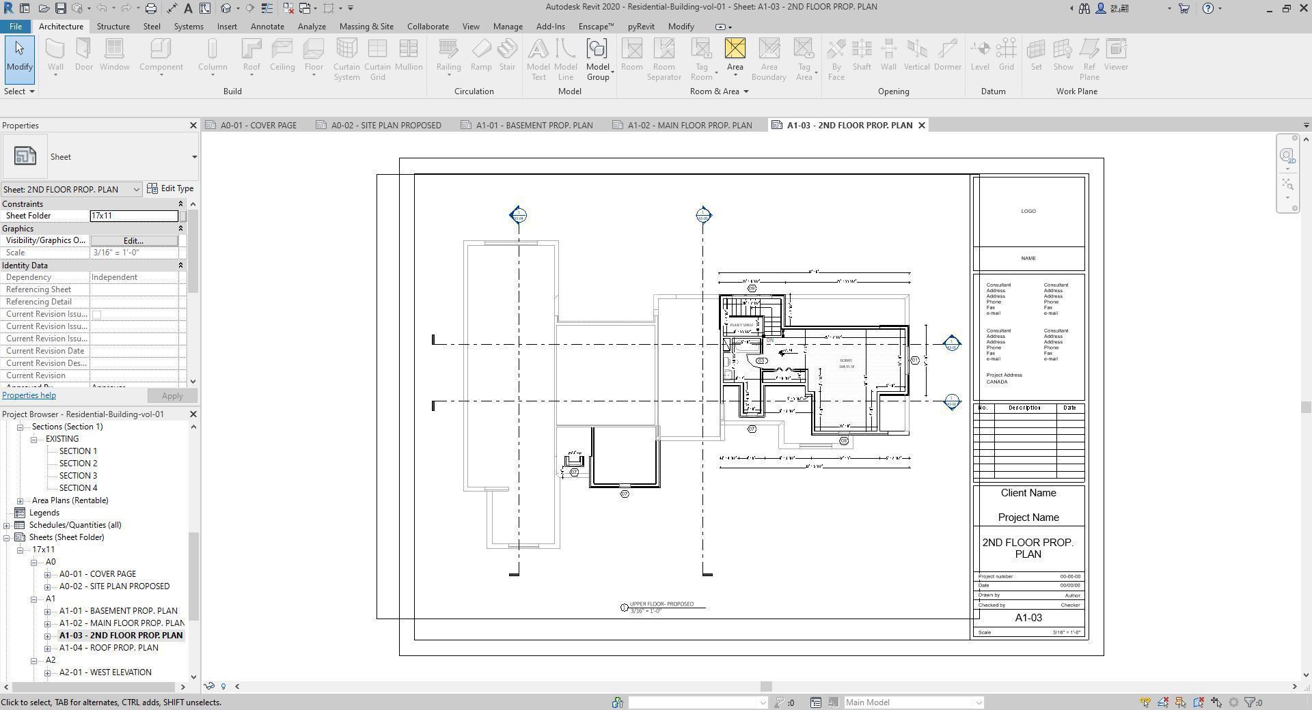Select SECTION 3 in the Project Browser
1312x710 pixels.
tap(78, 476)
